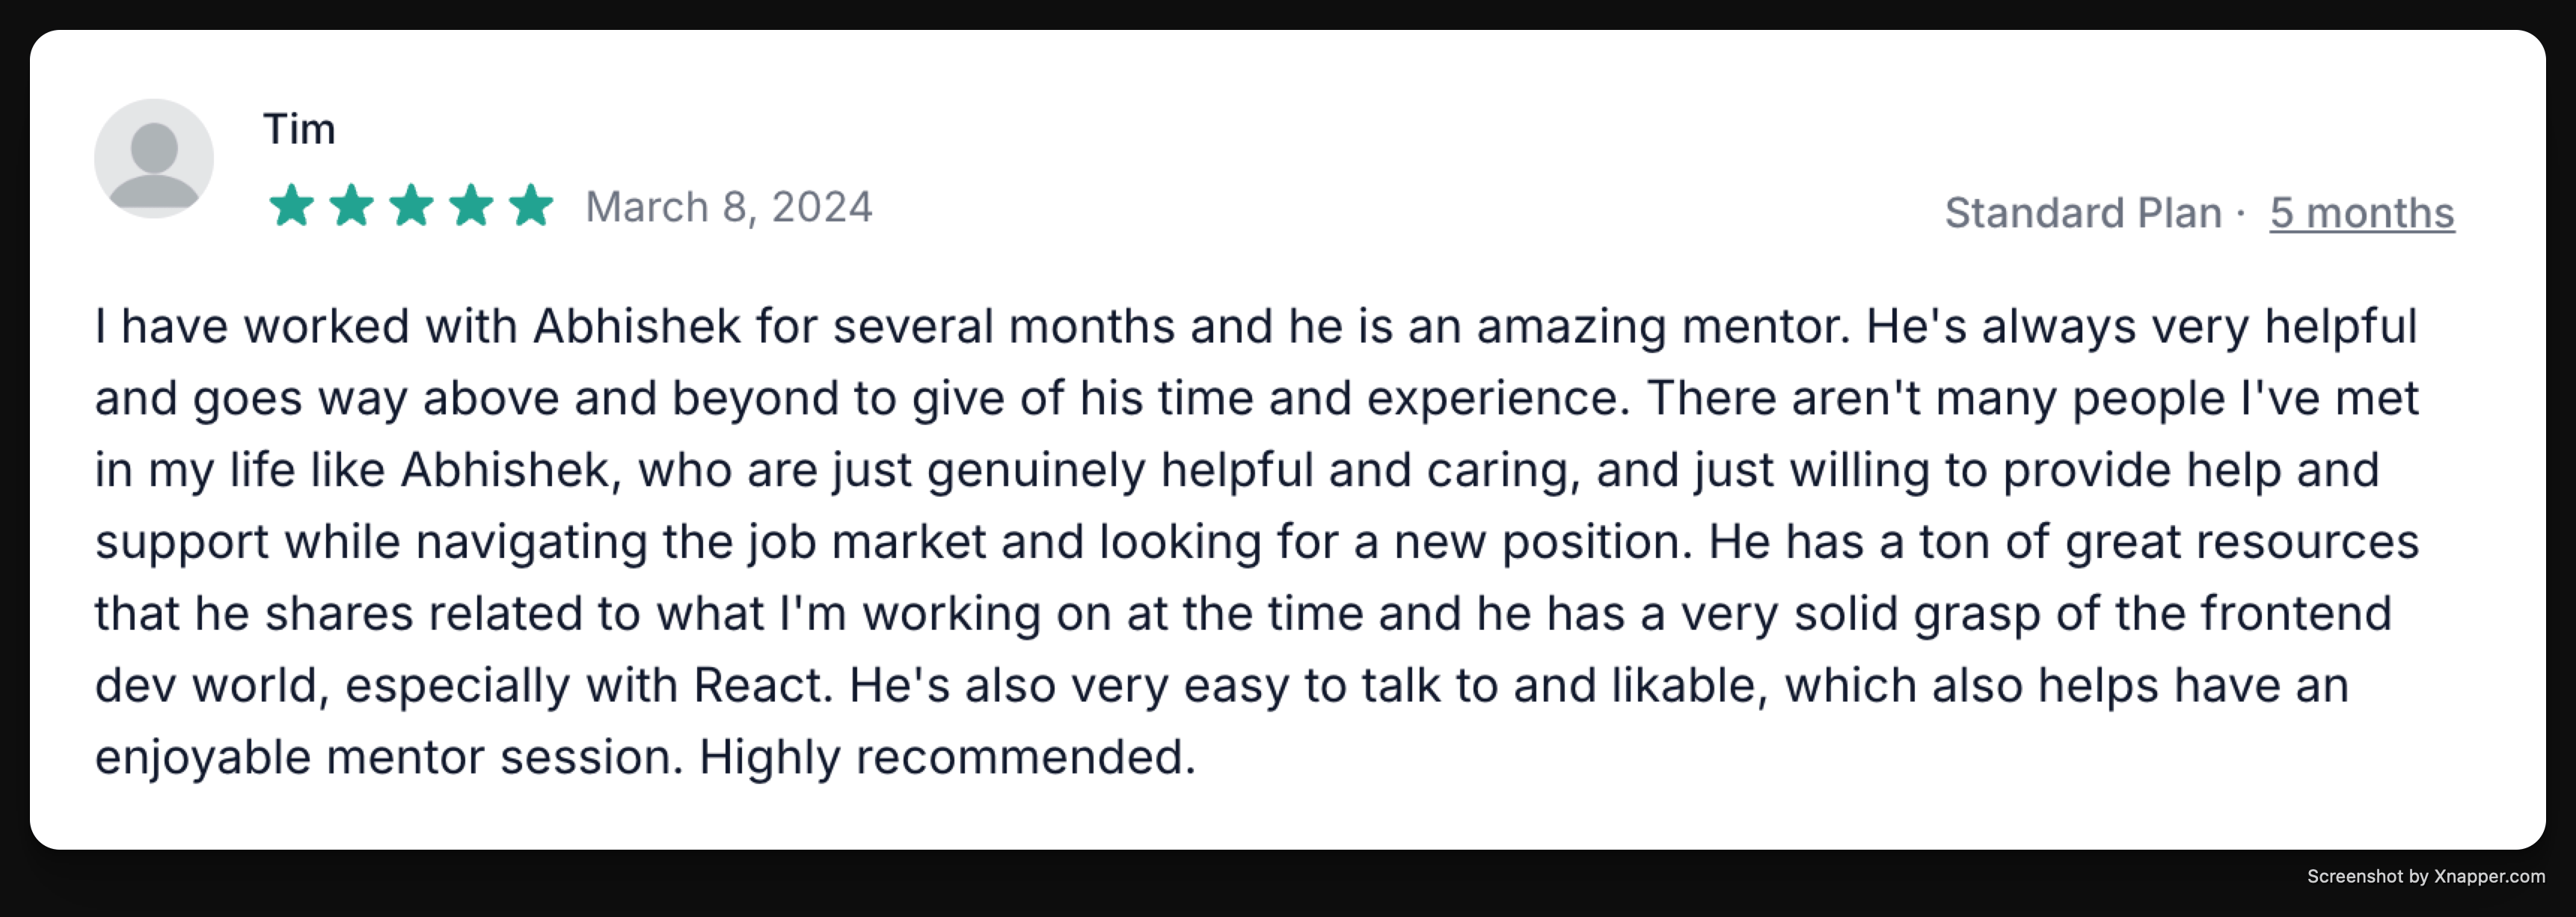This screenshot has width=2576, height=917.
Task: Select the fifth rating star
Action: click(531, 206)
